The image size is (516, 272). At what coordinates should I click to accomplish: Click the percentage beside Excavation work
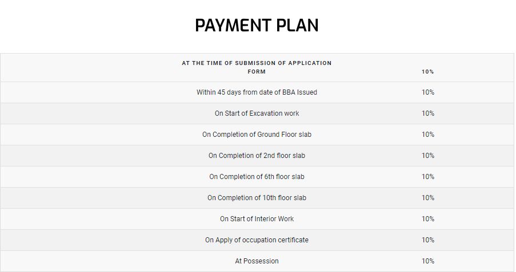point(428,113)
